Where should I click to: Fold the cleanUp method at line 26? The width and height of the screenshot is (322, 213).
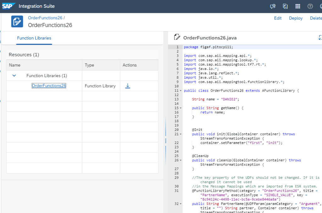click(181, 160)
